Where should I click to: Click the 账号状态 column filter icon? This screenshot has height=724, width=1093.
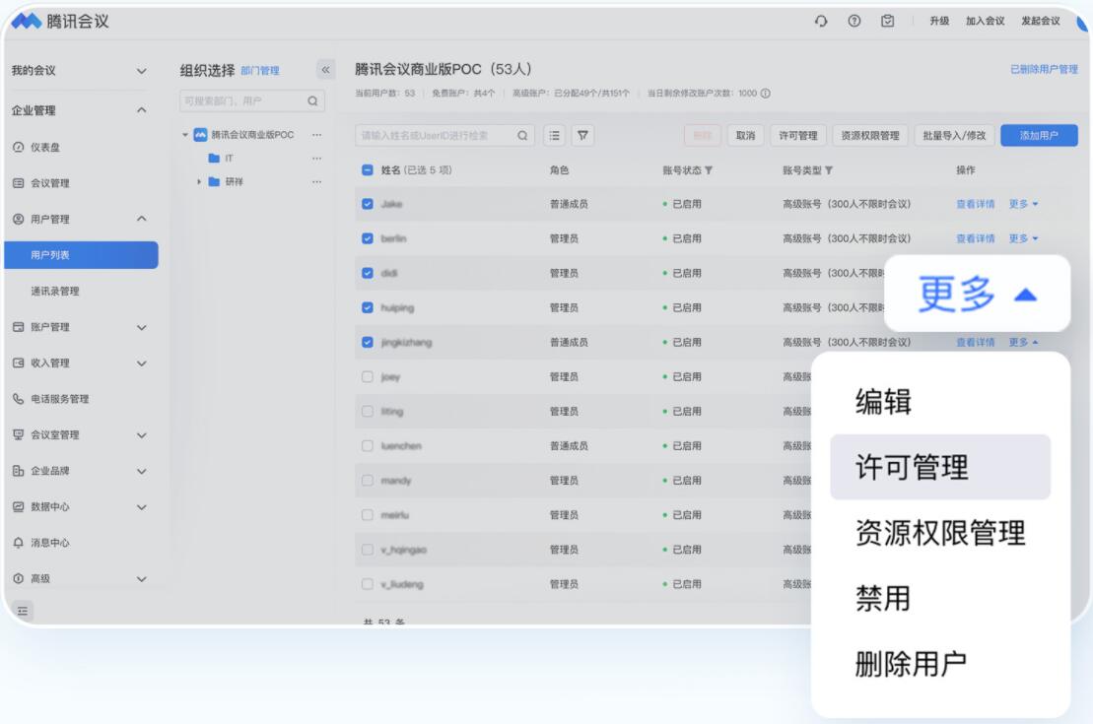click(708, 170)
